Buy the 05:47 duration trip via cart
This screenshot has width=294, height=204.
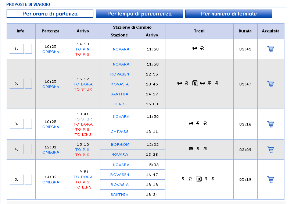[270, 84]
